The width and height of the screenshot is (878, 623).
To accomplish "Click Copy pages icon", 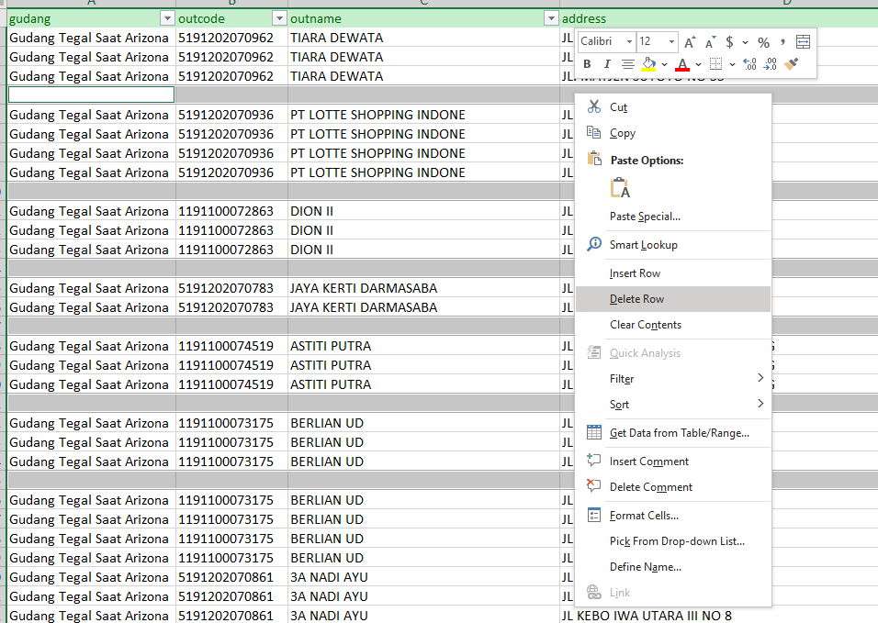I will [x=594, y=132].
